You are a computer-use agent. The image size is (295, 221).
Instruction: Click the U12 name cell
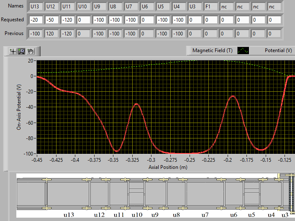pyautogui.click(x=52, y=7)
